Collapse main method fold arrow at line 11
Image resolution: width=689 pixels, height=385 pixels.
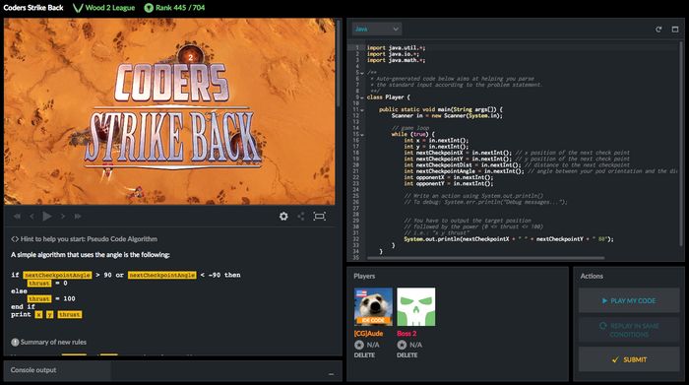[x=362, y=110]
